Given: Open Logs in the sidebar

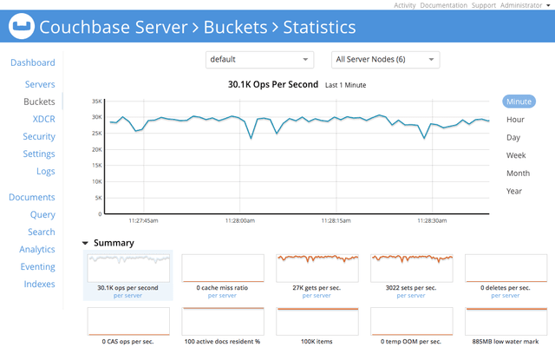Looking at the screenshot, I should [x=46, y=172].
